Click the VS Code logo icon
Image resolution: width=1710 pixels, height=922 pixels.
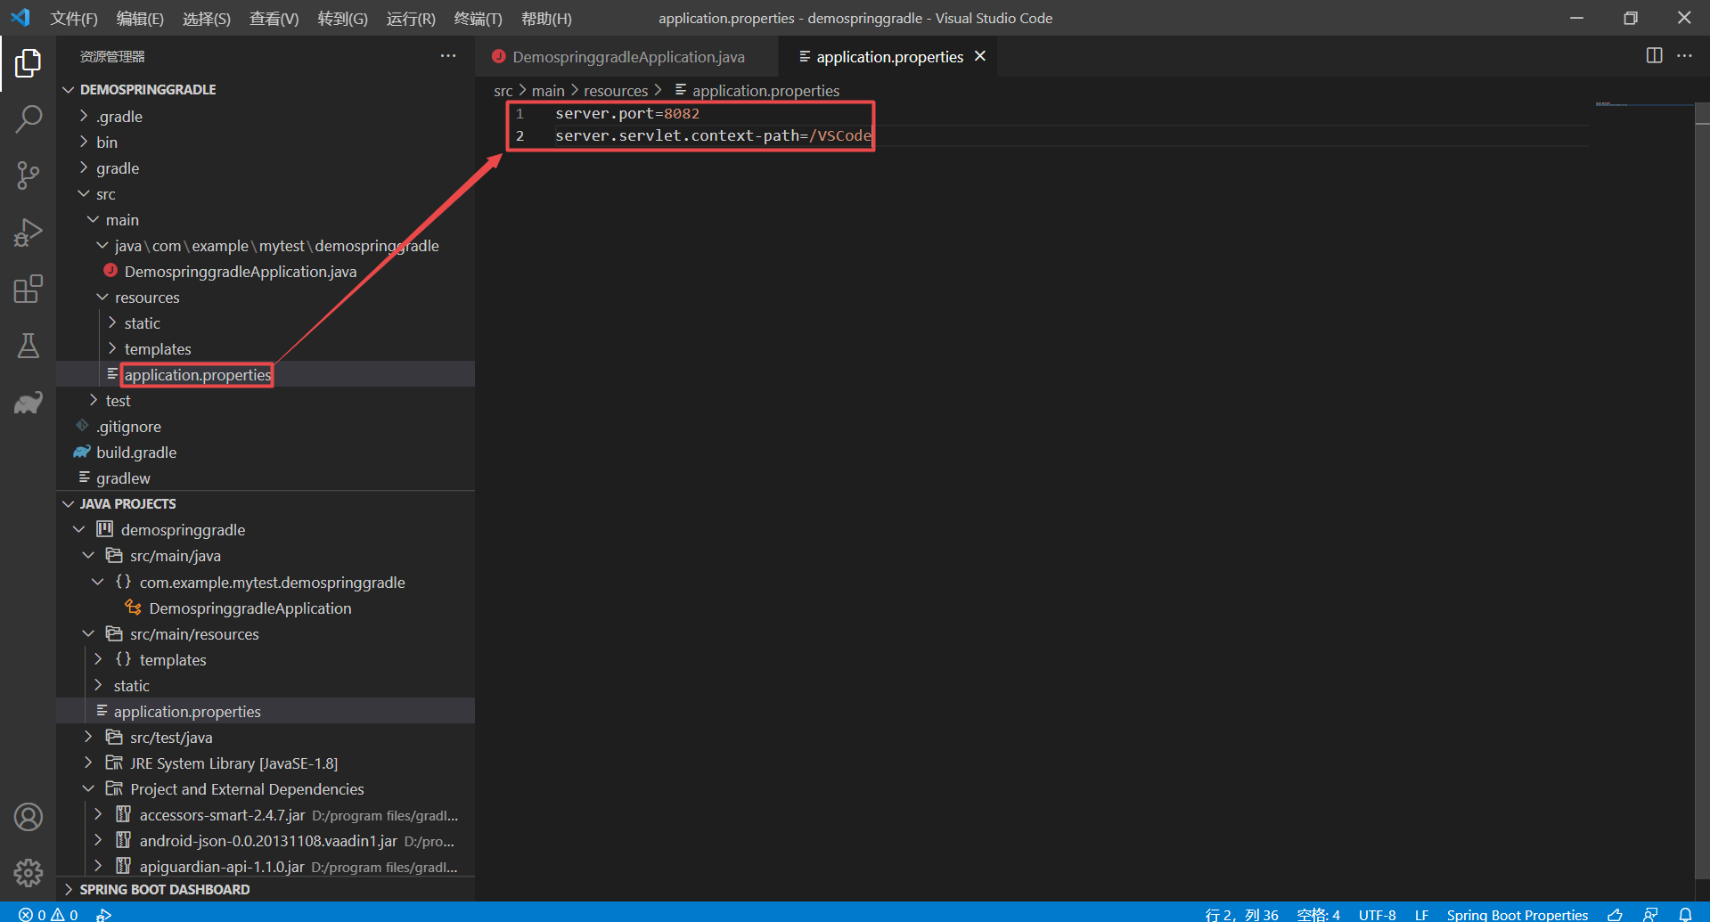tap(20, 18)
